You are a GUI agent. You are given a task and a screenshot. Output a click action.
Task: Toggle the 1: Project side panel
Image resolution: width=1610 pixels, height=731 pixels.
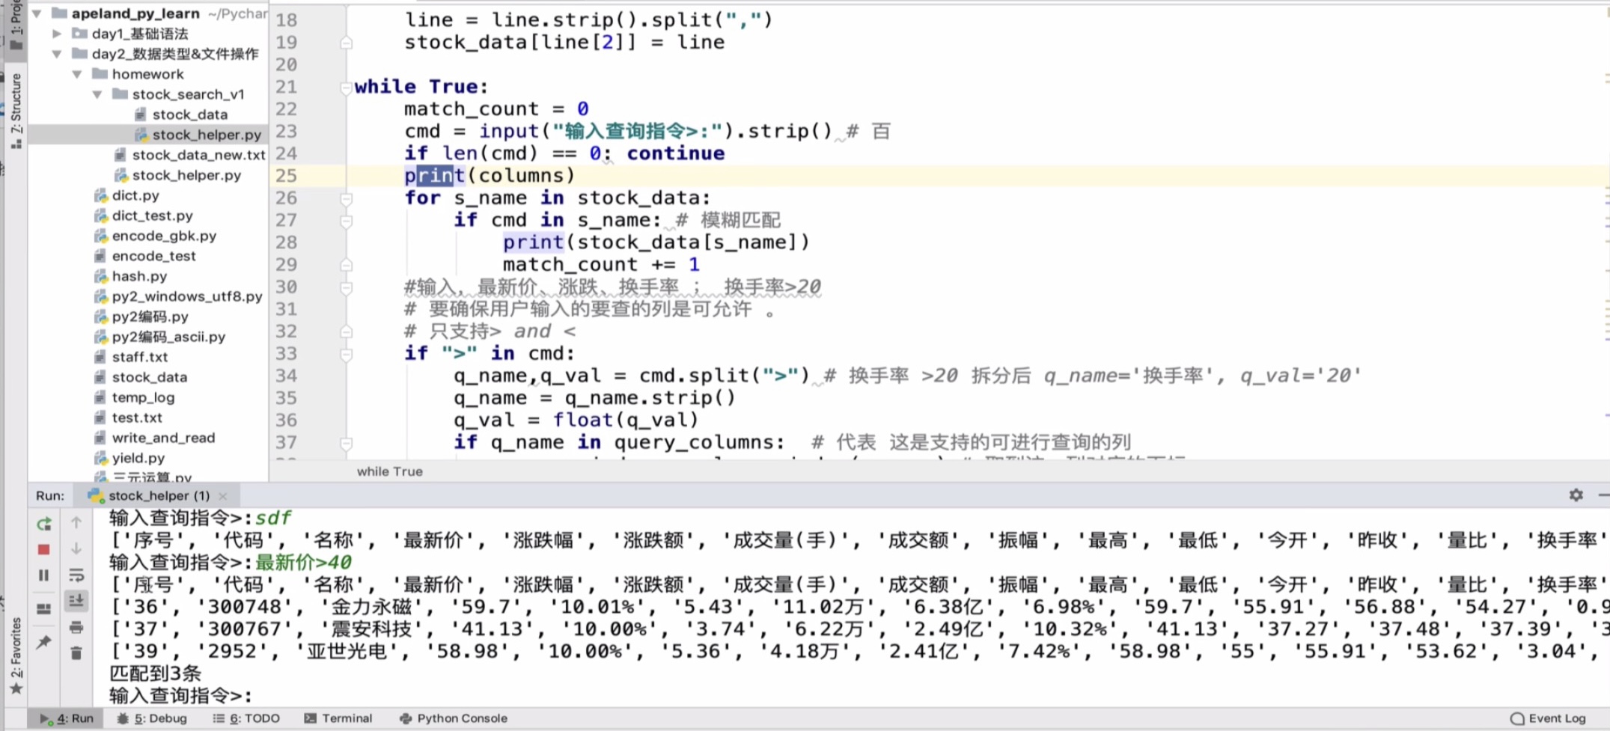pos(15,26)
